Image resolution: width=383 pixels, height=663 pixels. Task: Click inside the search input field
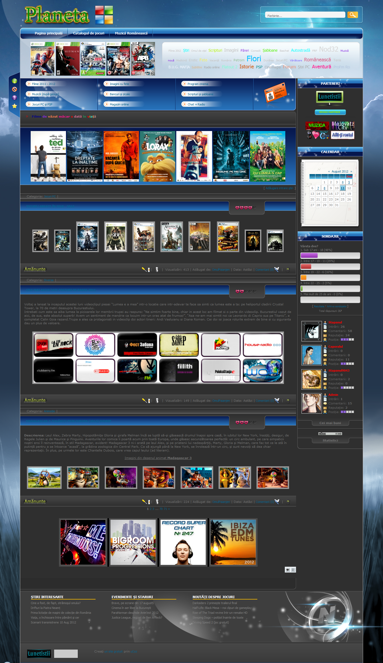(x=305, y=15)
